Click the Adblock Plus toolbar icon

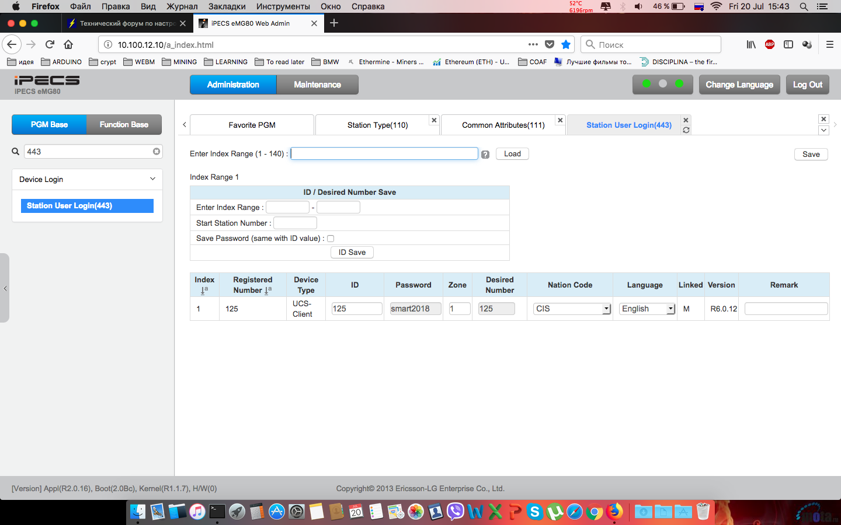tap(770, 44)
